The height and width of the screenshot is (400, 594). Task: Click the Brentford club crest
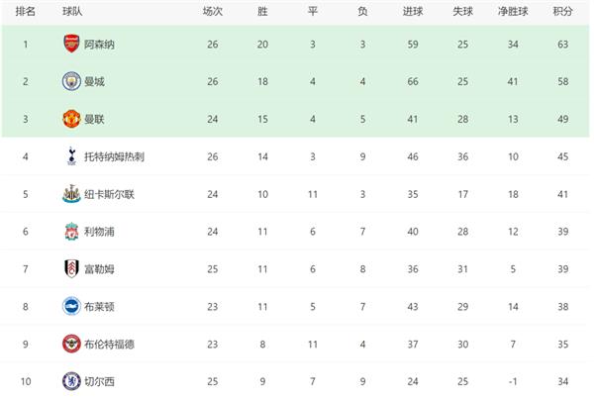(x=71, y=344)
